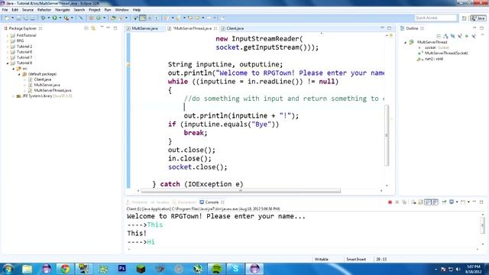Screen dimensions: 489x275
Task: Toggle Hide Local Types in Outline
Action: click(x=474, y=36)
